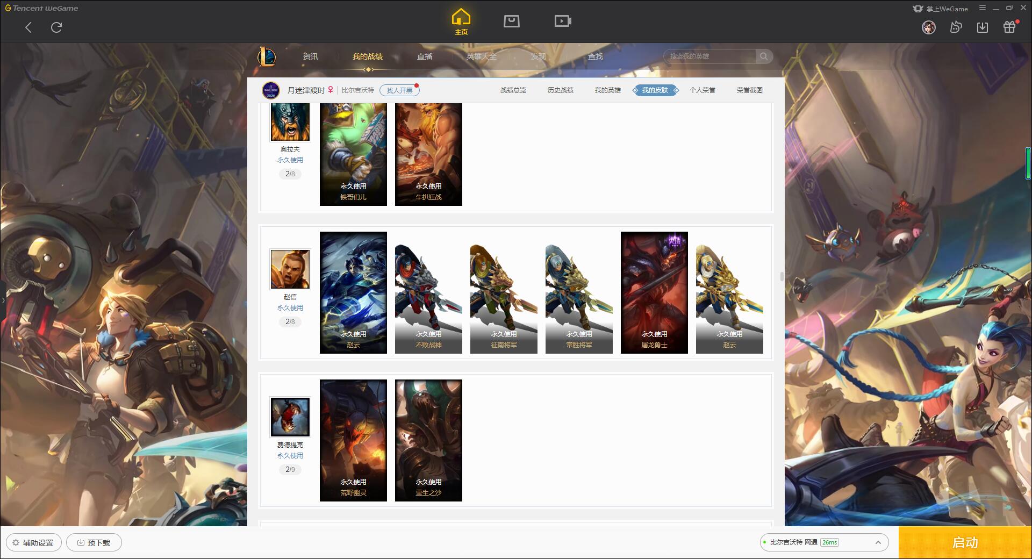Image resolution: width=1032 pixels, height=559 pixels.
Task: Open the 屠龙勇士 skin card
Action: [654, 293]
